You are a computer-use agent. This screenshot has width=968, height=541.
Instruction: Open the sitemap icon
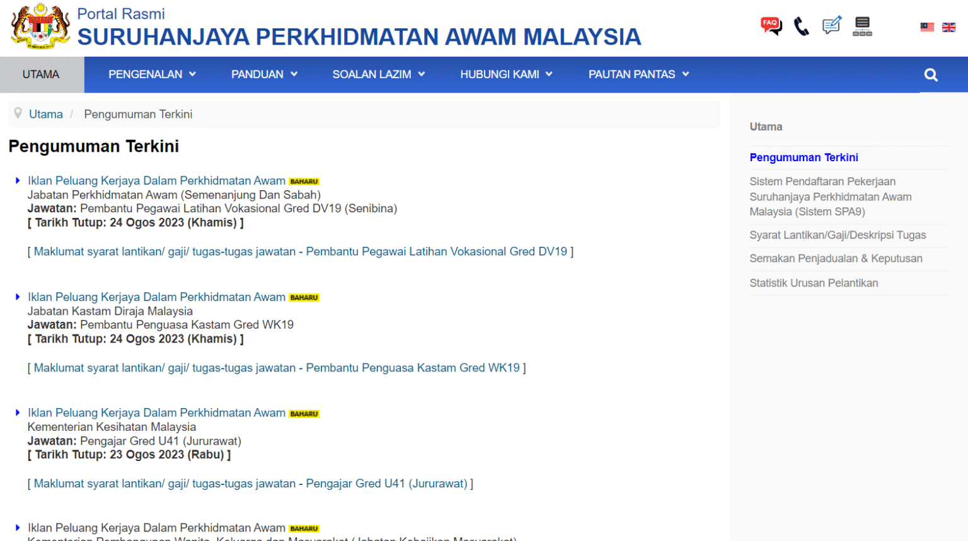pos(861,26)
